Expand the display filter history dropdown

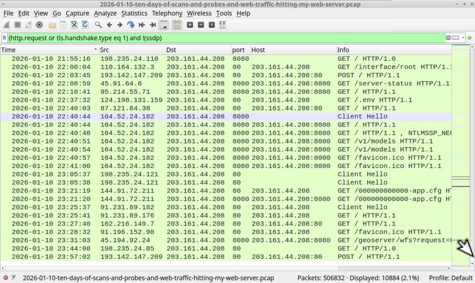pos(463,38)
